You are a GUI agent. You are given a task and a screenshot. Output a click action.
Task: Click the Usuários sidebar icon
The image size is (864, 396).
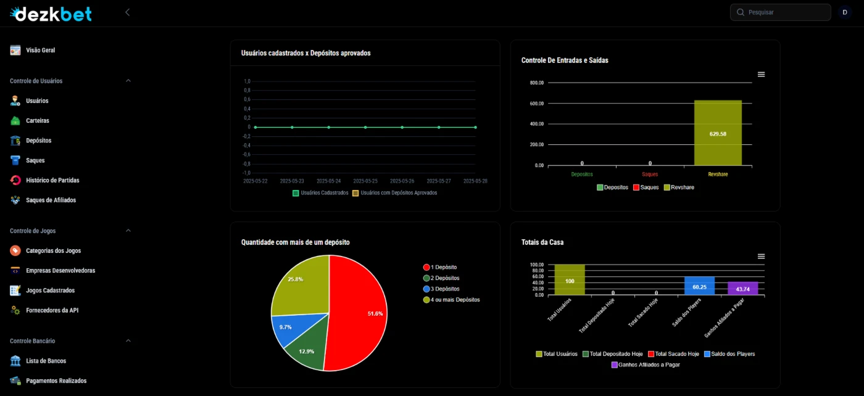[15, 101]
